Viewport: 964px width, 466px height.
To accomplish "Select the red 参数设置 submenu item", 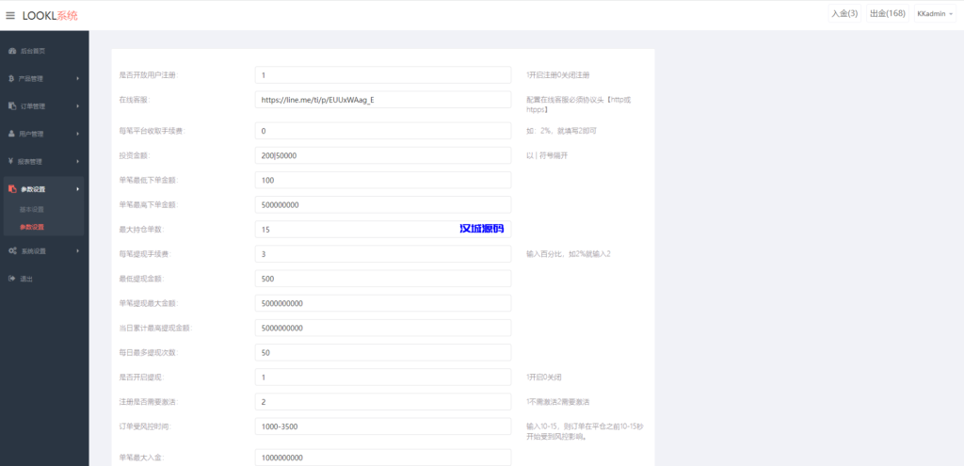I will pos(32,227).
